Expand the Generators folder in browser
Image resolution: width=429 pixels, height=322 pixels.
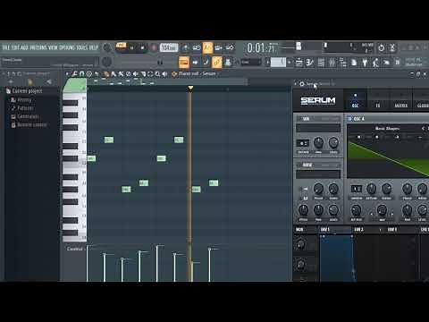click(x=28, y=116)
